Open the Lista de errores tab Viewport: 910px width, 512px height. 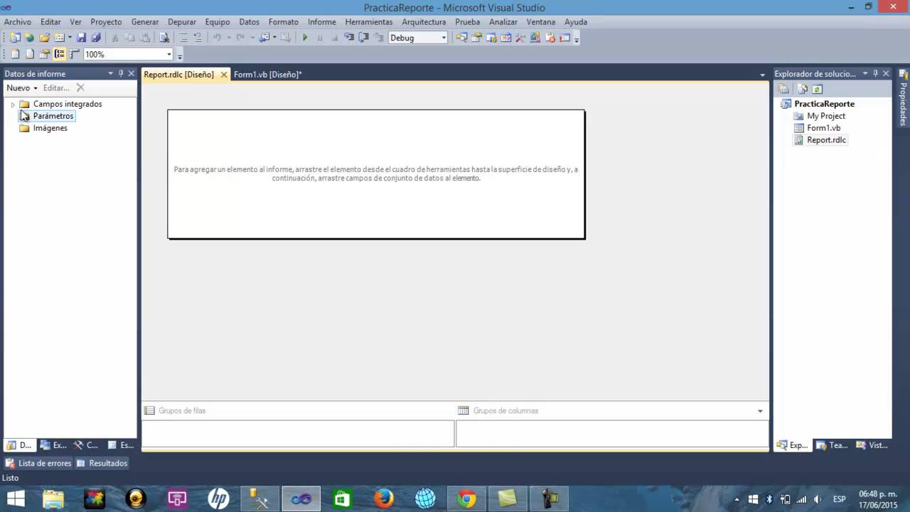tap(38, 463)
